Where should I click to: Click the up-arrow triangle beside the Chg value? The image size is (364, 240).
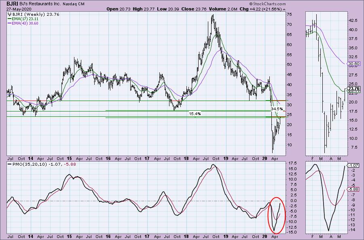[x=284, y=10]
